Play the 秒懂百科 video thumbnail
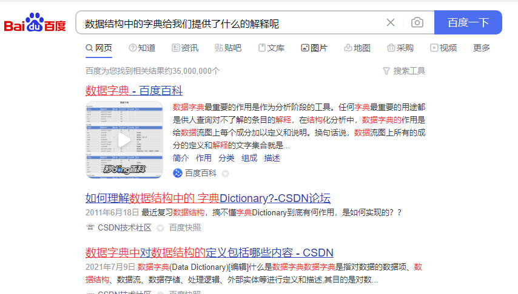Viewport: 518px width, 294px height. 124,140
